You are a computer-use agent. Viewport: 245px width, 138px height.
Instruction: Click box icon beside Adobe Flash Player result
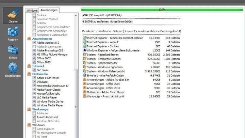[84, 92]
